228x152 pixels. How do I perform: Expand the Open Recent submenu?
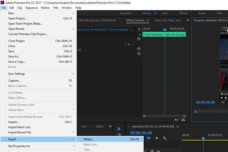(x=38, y=29)
